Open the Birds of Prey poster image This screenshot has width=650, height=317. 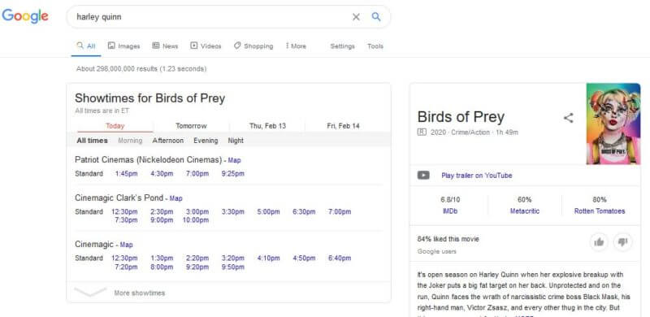pyautogui.click(x=613, y=124)
